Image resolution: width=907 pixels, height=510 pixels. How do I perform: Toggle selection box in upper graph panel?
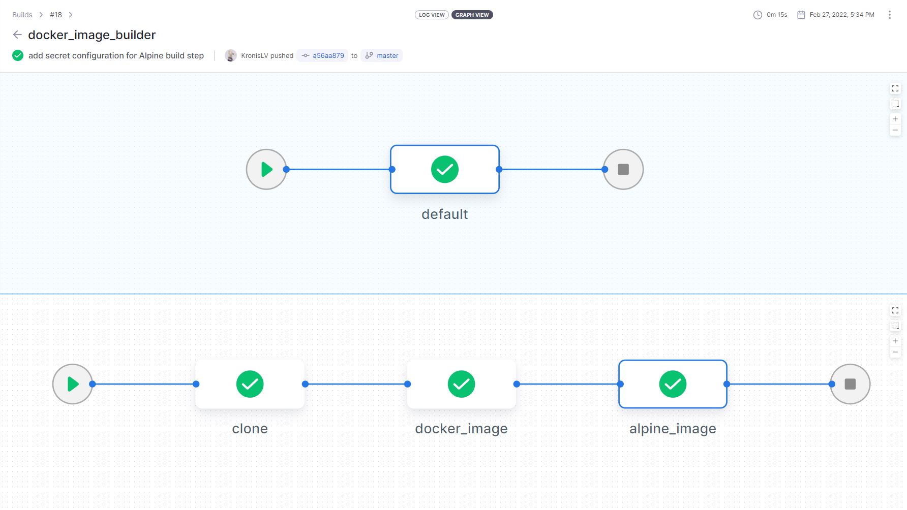pyautogui.click(x=895, y=104)
